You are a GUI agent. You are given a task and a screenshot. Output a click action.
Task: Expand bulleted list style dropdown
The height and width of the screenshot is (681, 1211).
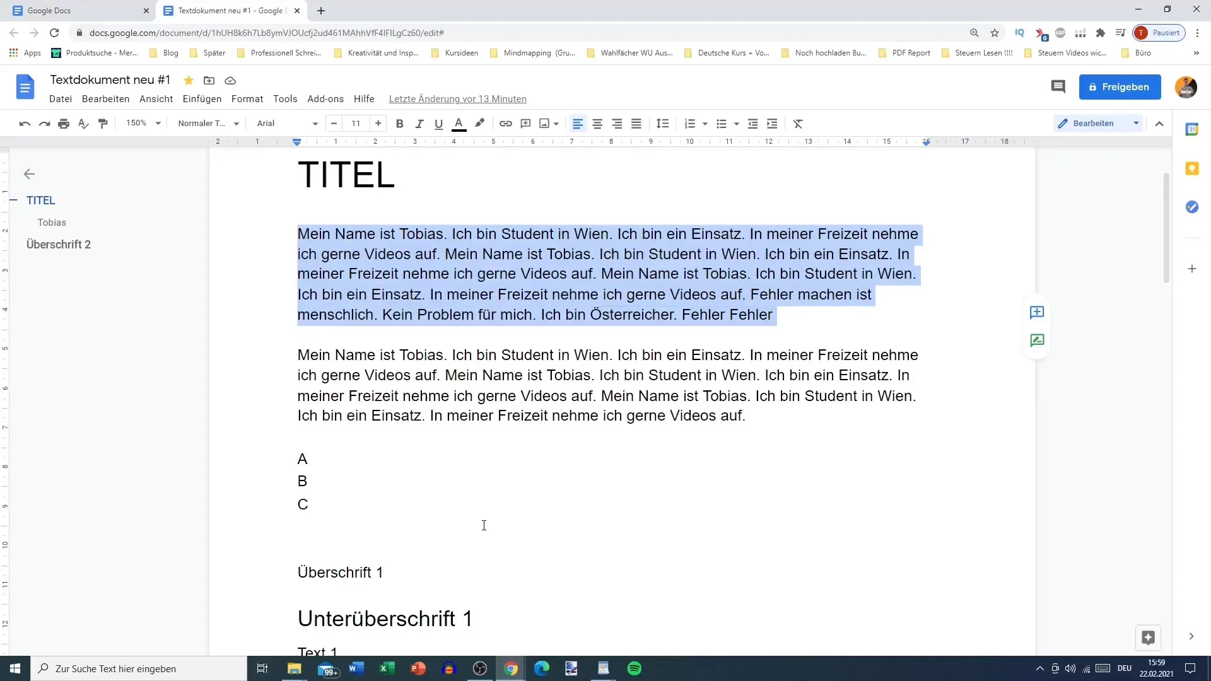[x=736, y=124]
